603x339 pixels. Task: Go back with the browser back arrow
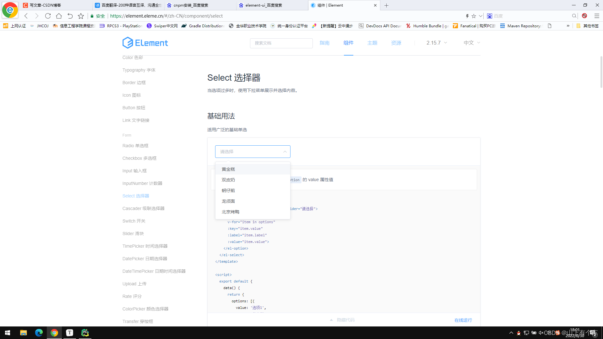[26, 16]
